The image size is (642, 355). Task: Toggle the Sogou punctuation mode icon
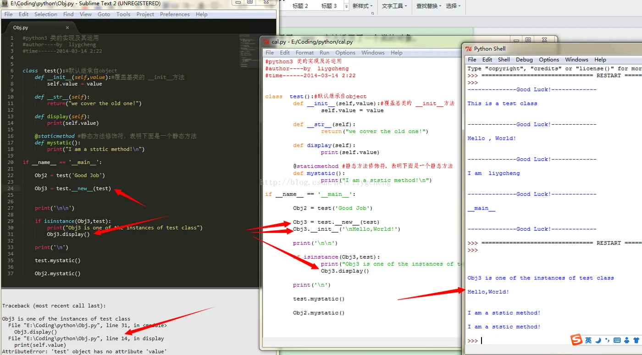click(608, 340)
